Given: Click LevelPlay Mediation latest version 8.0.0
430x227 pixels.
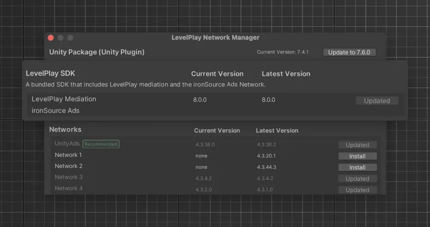Looking at the screenshot, I should [x=268, y=100].
